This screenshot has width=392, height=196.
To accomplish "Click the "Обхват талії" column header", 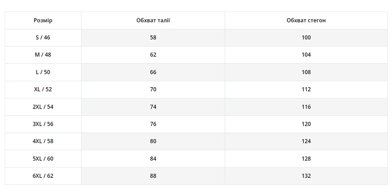I will (153, 20).
